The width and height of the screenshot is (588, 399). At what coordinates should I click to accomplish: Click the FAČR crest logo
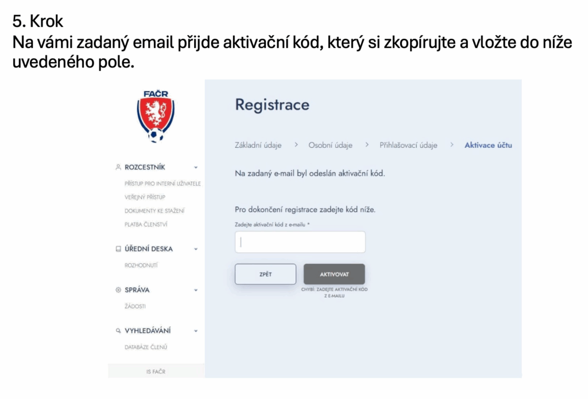tap(156, 116)
